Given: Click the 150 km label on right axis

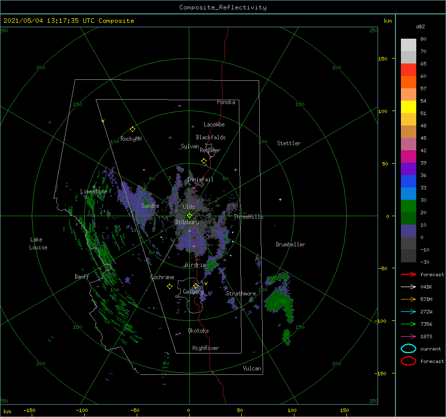Looking at the screenshot, I should (x=383, y=59).
